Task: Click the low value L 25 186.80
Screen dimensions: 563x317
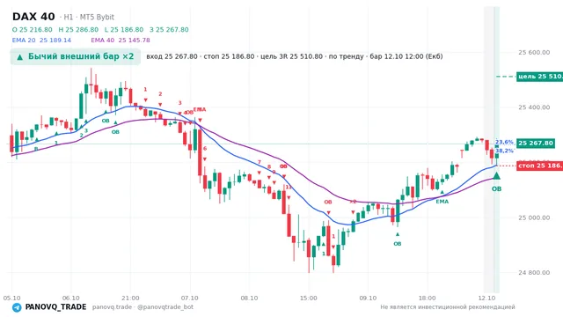Action: (x=124, y=30)
